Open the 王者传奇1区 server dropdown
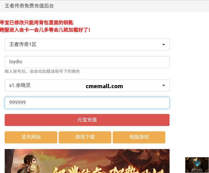Screen dimensions: 209x173 coord(87,44)
